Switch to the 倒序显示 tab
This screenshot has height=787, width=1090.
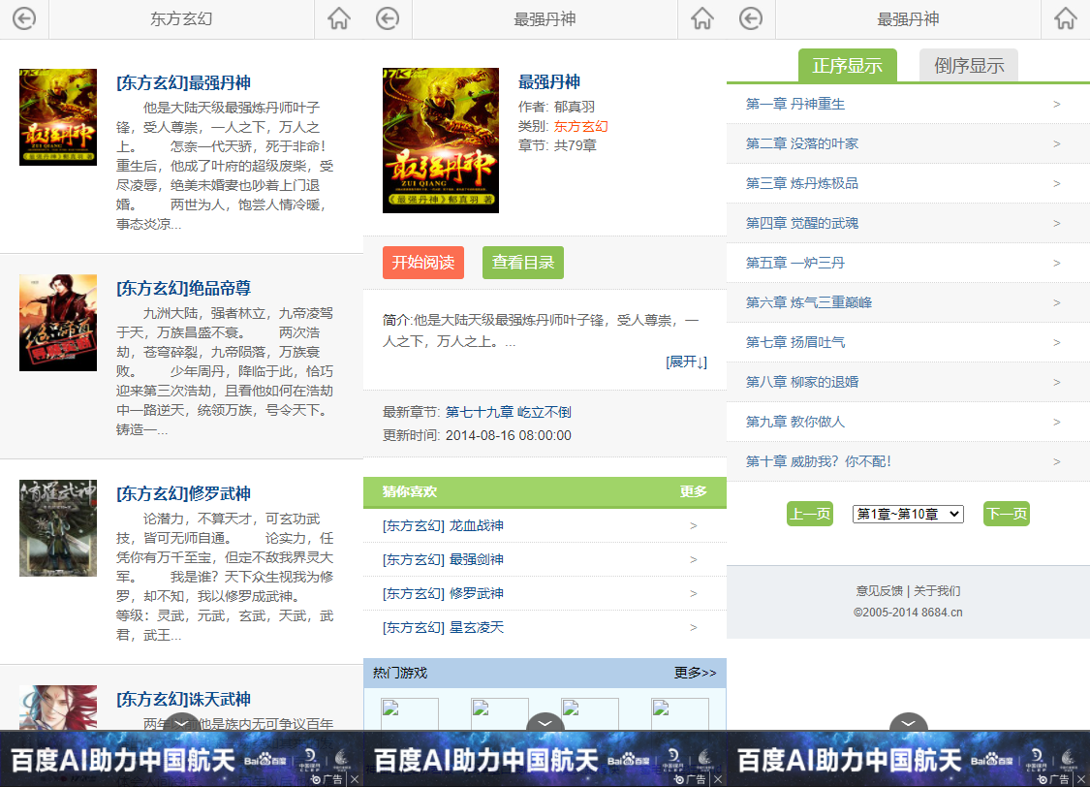968,65
